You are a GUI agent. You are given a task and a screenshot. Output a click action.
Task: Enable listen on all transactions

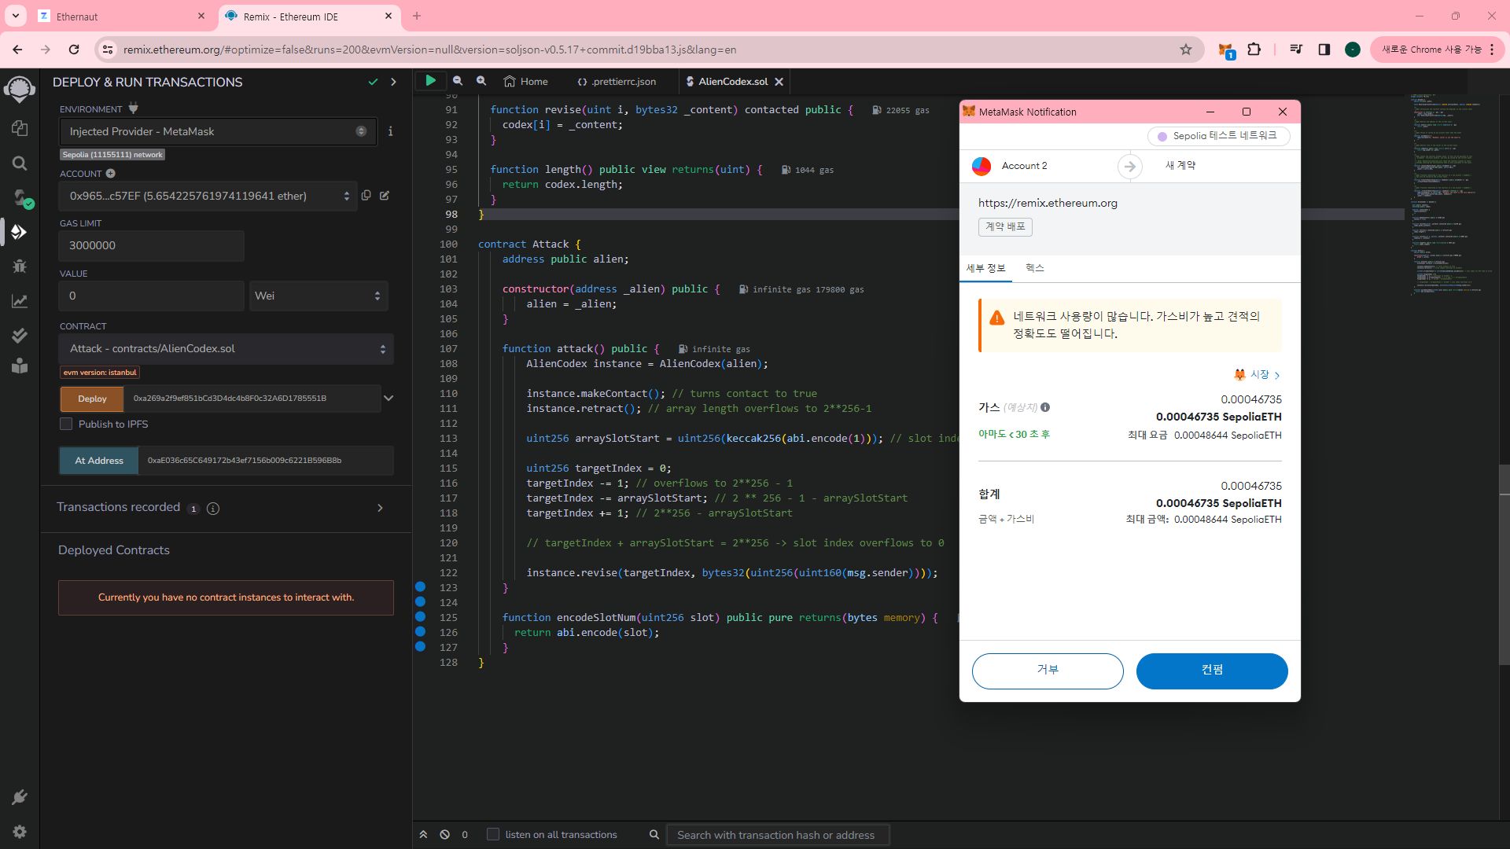point(493,835)
